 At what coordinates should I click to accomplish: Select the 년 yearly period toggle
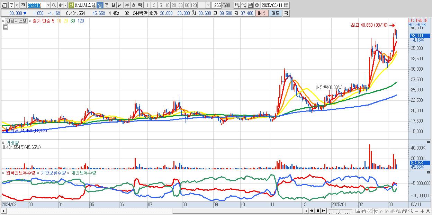click(x=120, y=5)
